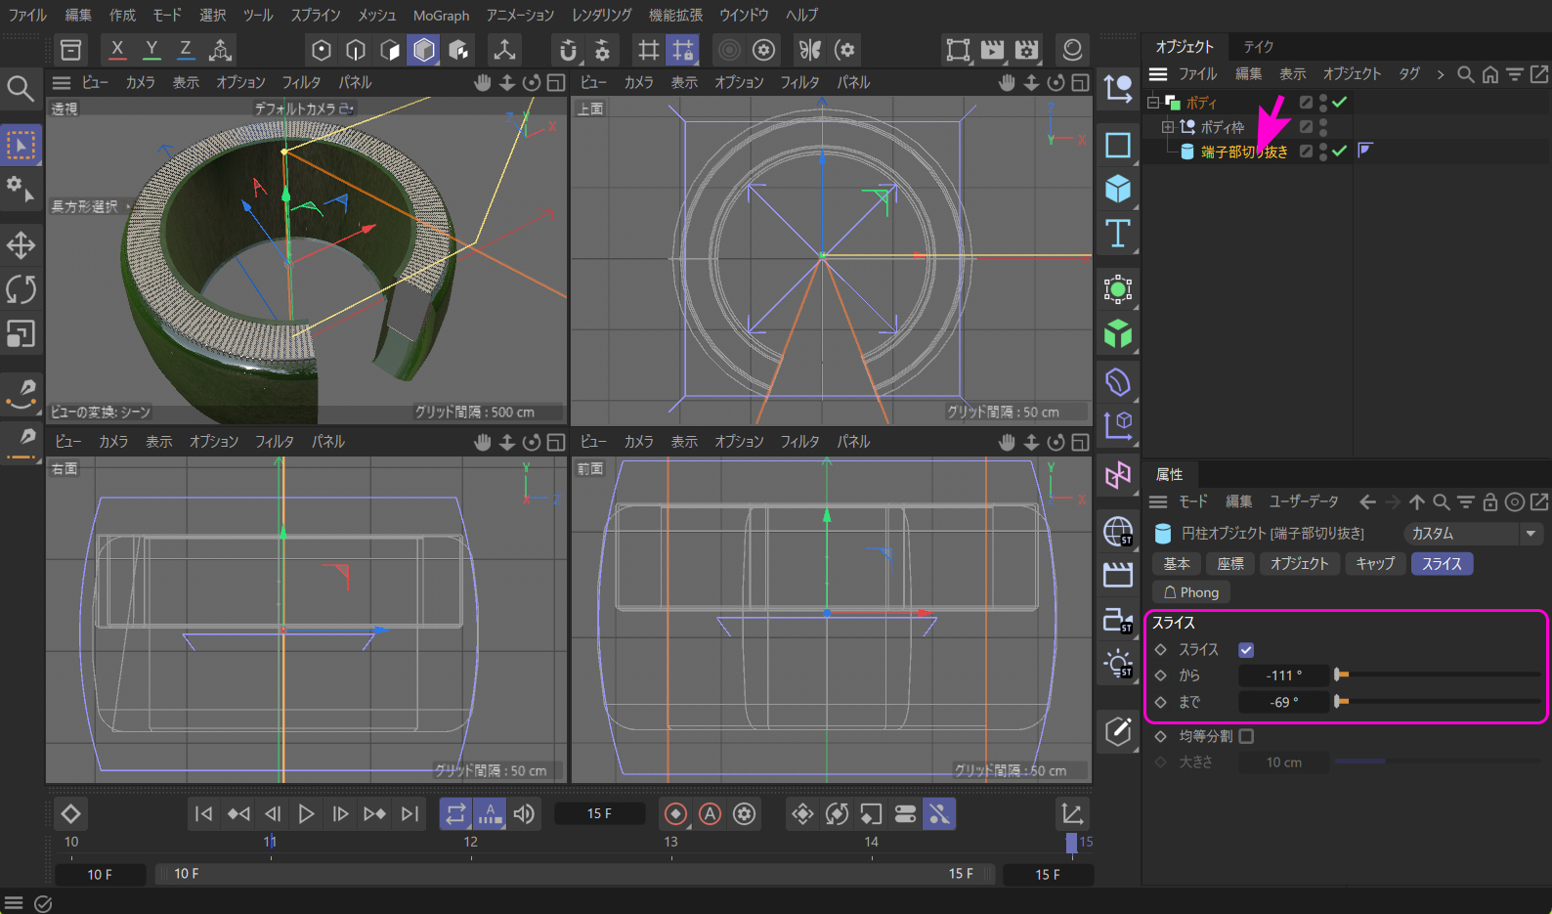The width and height of the screenshot is (1552, 914).
Task: Click the X axis lock icon
Action: (117, 49)
